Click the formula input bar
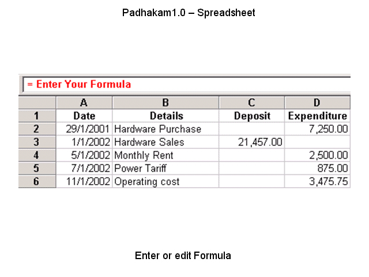 (x=187, y=84)
